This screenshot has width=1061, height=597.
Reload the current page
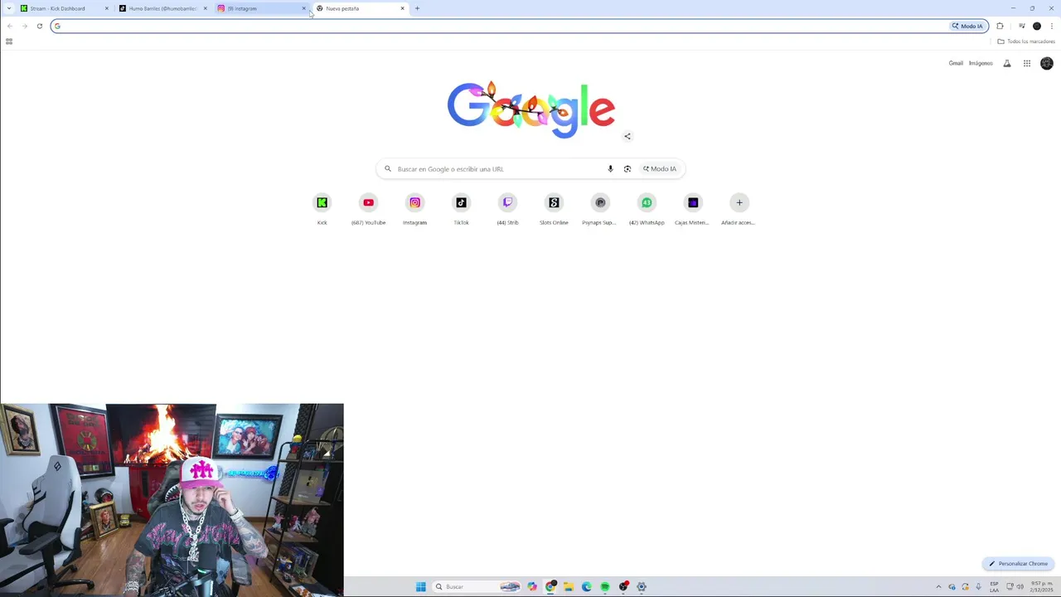click(x=39, y=26)
